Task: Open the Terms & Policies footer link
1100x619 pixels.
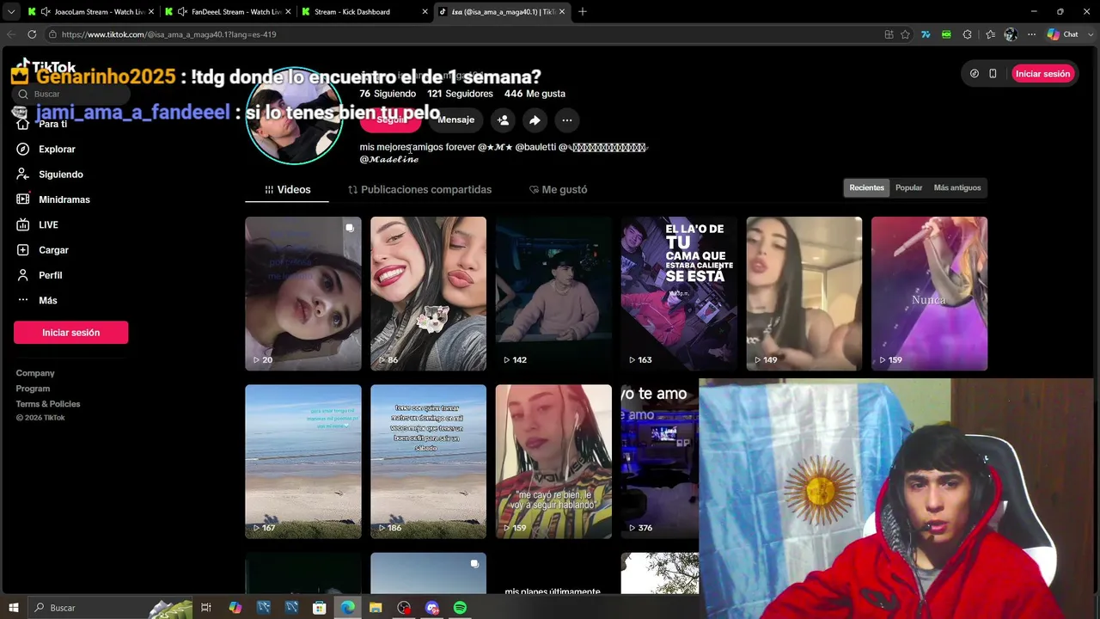Action: point(48,404)
